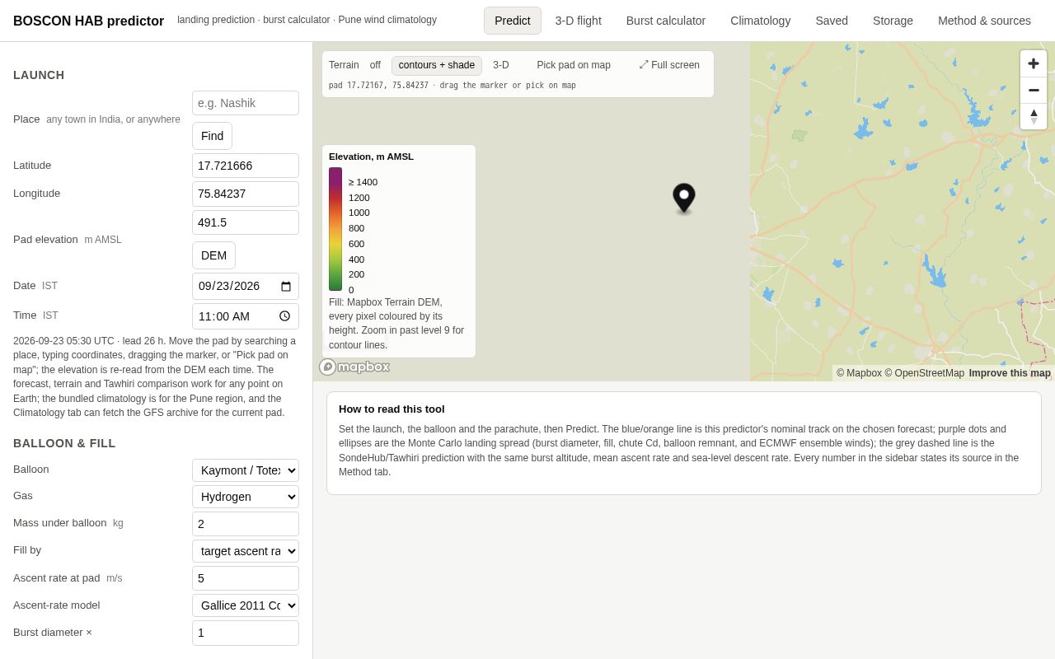Click Pick pad on map

(x=574, y=65)
